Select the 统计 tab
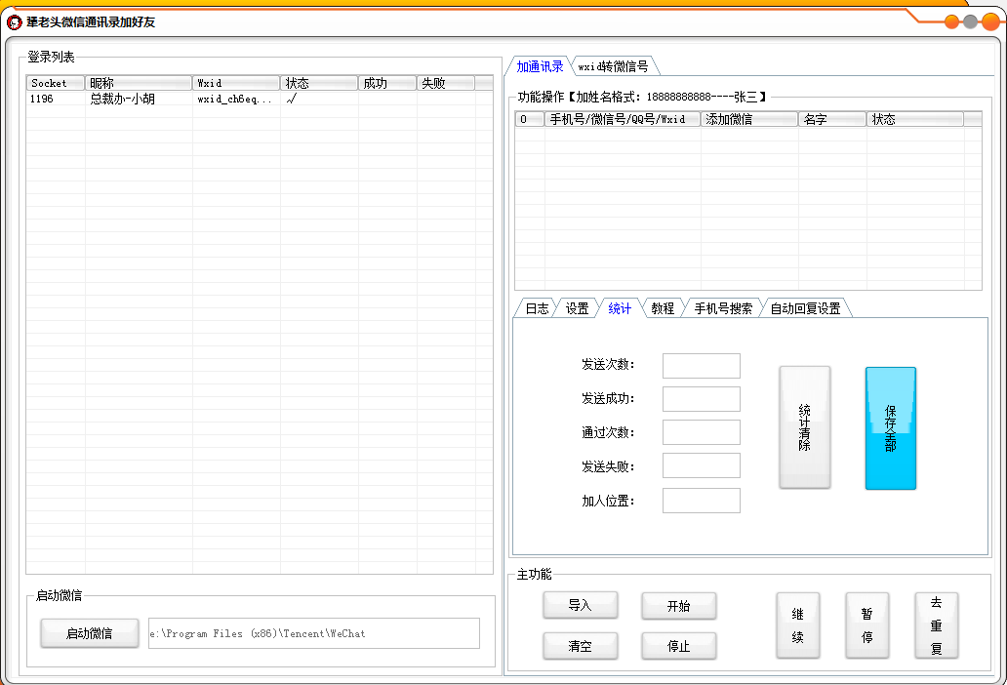The height and width of the screenshot is (685, 1007). [620, 308]
